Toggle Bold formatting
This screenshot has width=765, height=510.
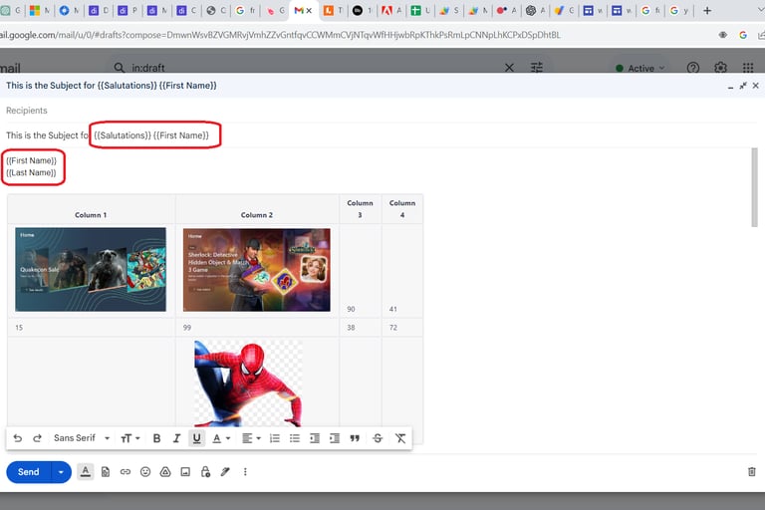tap(156, 438)
